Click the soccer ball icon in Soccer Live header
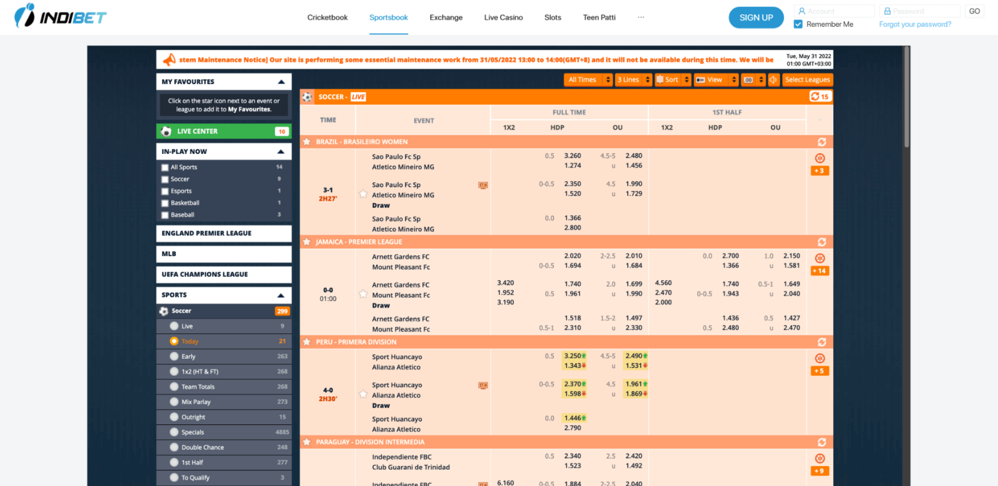Image resolution: width=998 pixels, height=486 pixels. (308, 97)
